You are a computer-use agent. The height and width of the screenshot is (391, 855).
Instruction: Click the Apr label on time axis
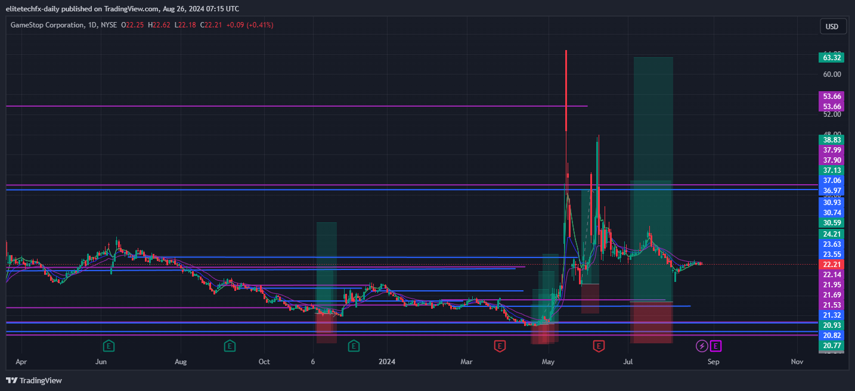21,362
